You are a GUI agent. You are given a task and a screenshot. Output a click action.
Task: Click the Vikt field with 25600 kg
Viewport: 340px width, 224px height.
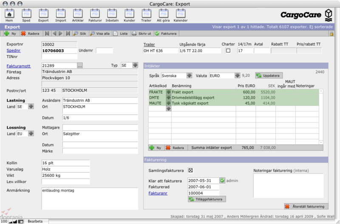(65, 175)
